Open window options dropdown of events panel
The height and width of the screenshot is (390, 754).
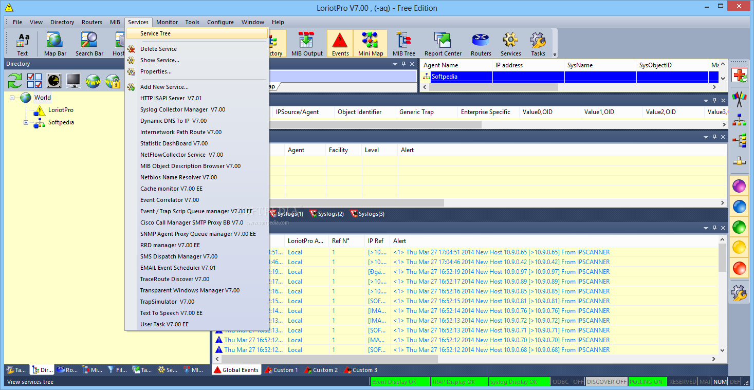click(x=705, y=228)
